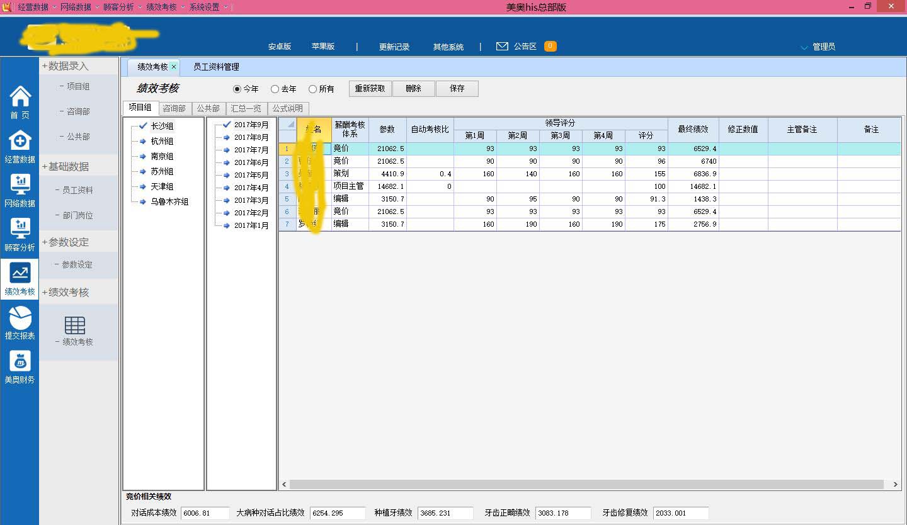907x525 pixels.
Task: Select the 今年 radio button
Action: pyautogui.click(x=237, y=89)
